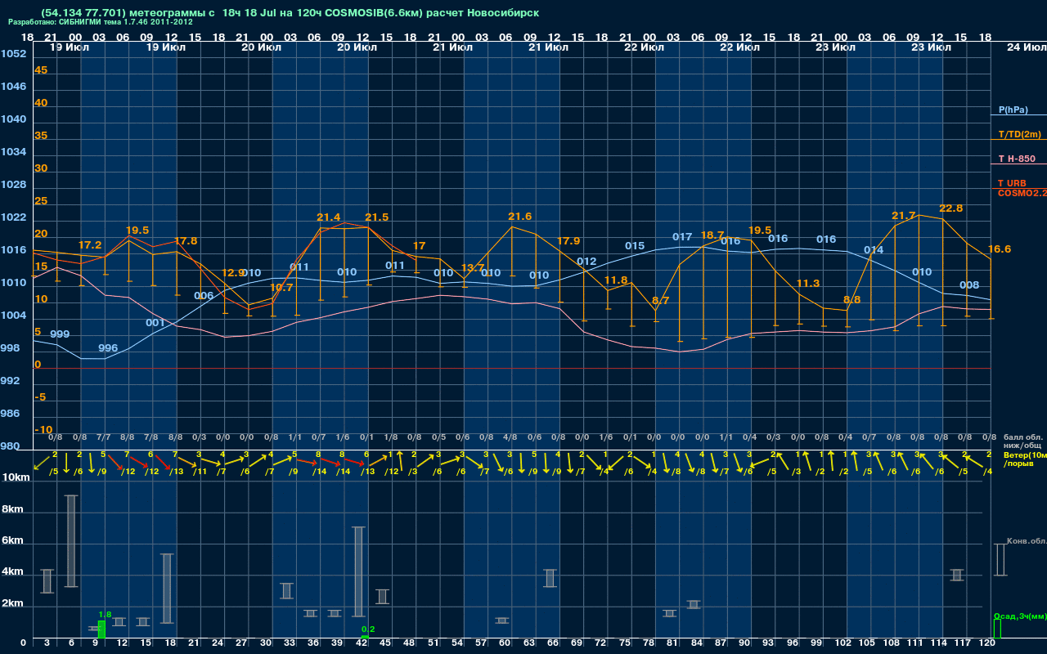Select the 012 pressure label
The width and height of the screenshot is (1047, 654).
point(586,262)
